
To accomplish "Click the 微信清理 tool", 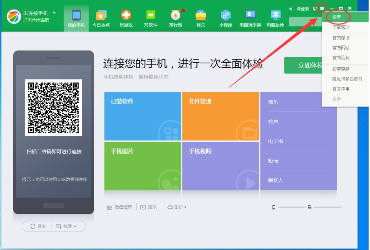I will [x=119, y=207].
